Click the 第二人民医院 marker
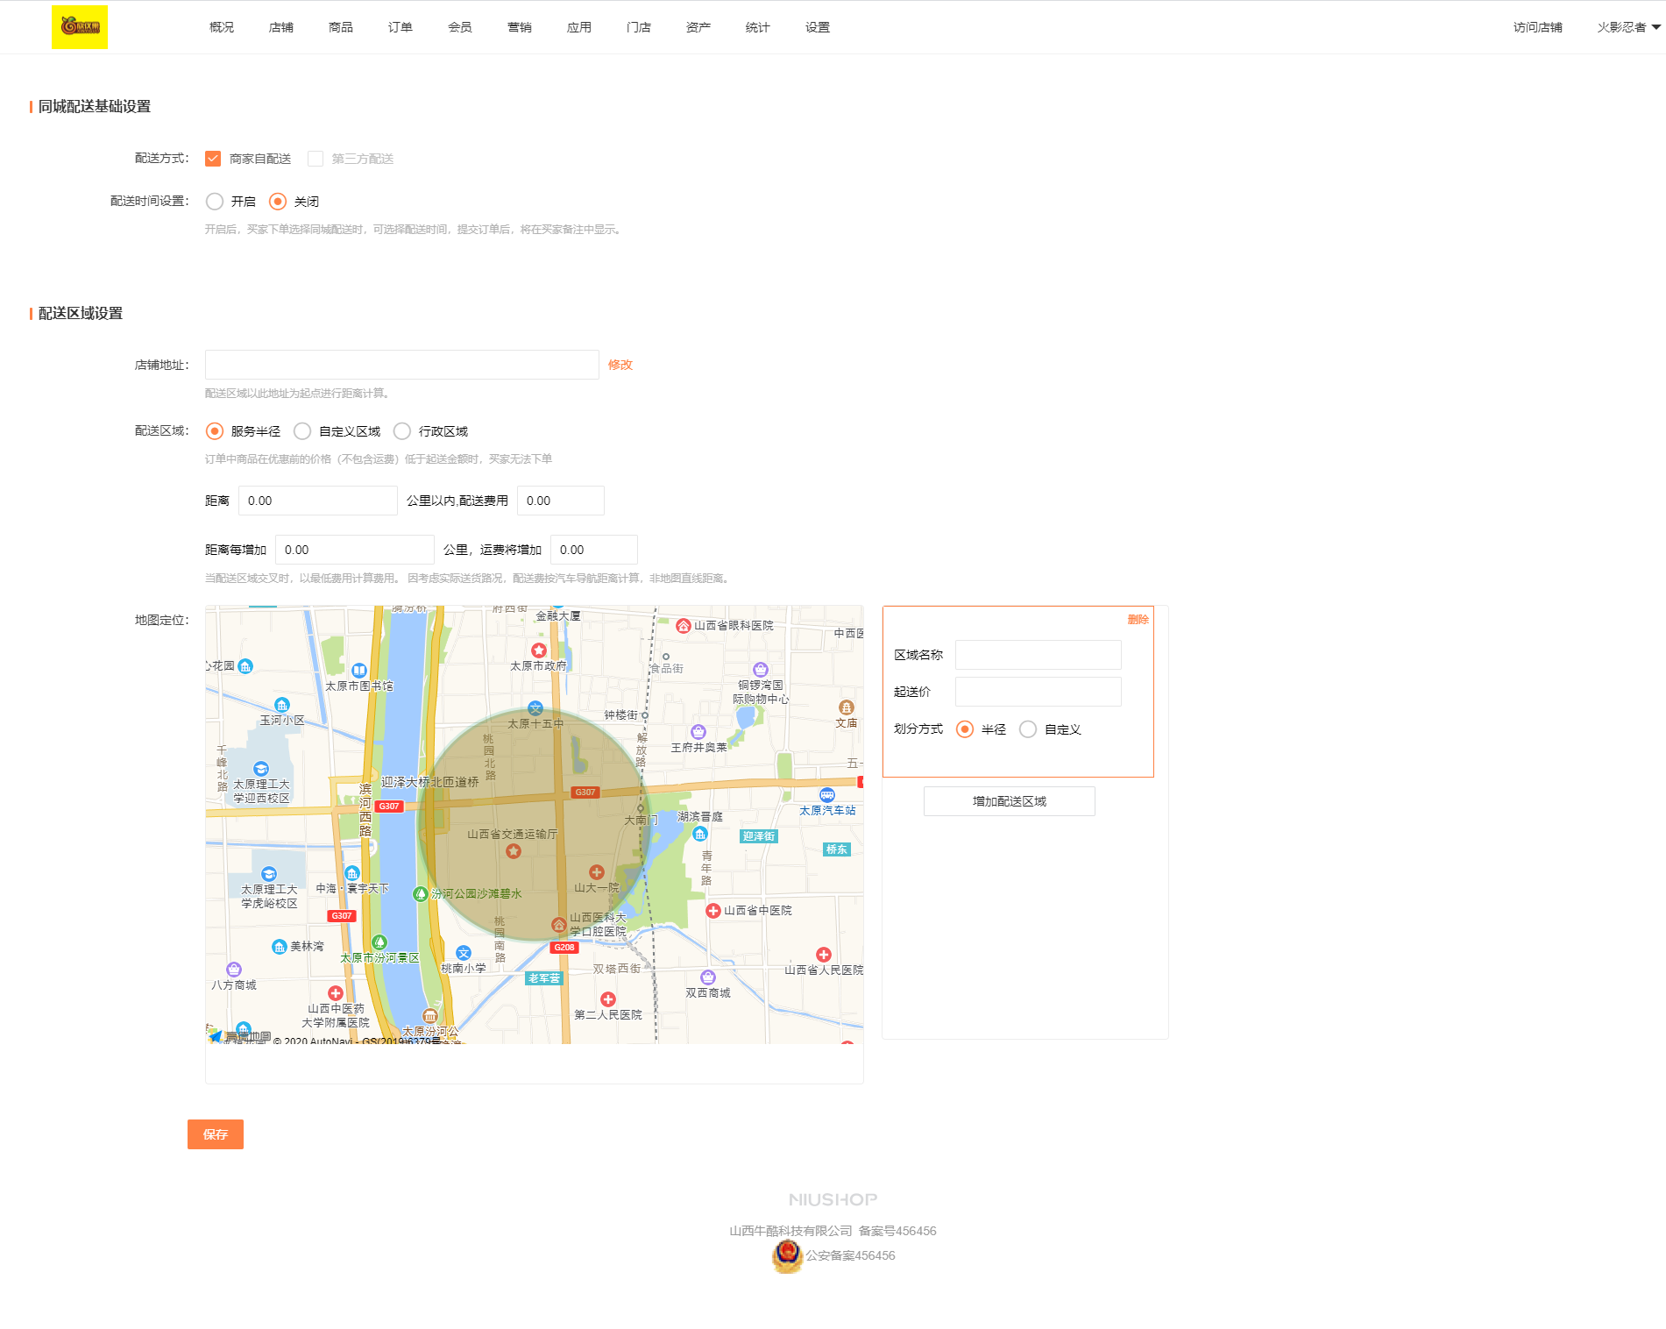The height and width of the screenshot is (1329, 1666). (x=608, y=999)
